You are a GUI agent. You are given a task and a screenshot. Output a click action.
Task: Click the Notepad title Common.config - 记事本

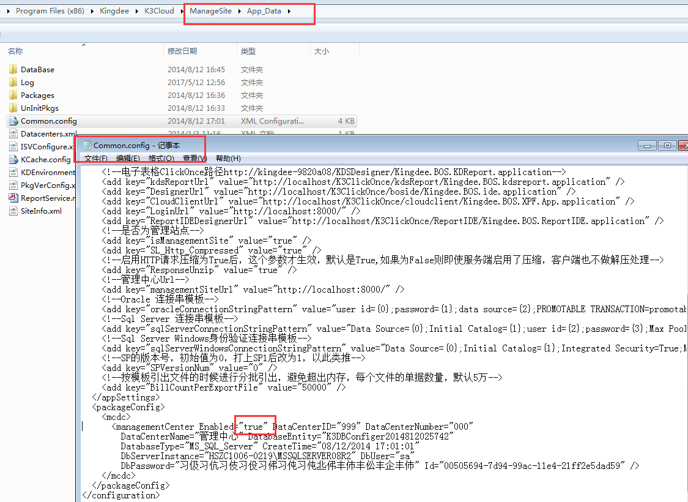tap(136, 145)
